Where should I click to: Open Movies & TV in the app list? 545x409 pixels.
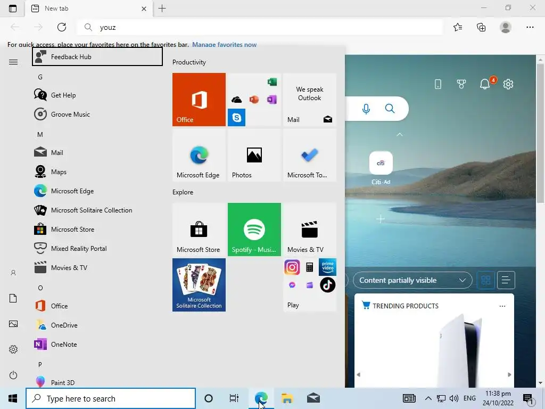click(x=97, y=267)
